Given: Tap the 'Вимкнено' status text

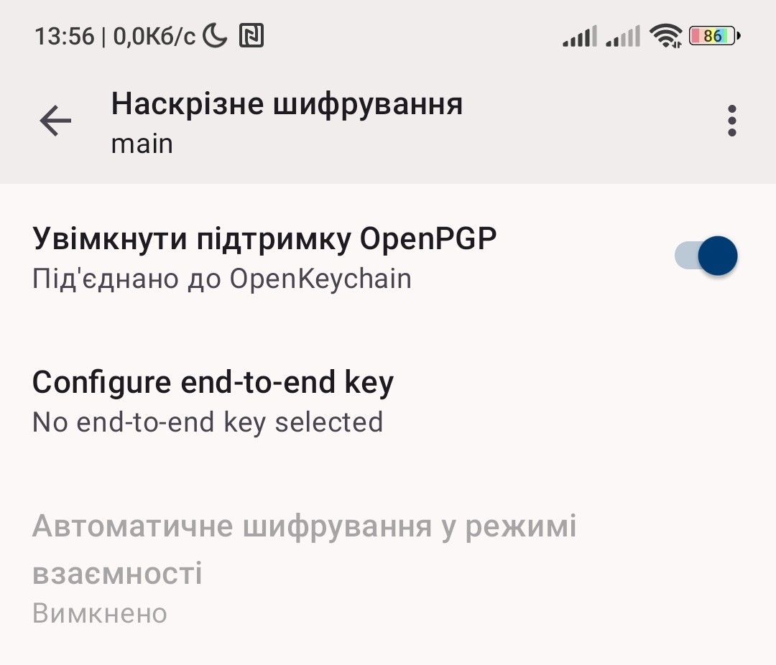Looking at the screenshot, I should [100, 613].
